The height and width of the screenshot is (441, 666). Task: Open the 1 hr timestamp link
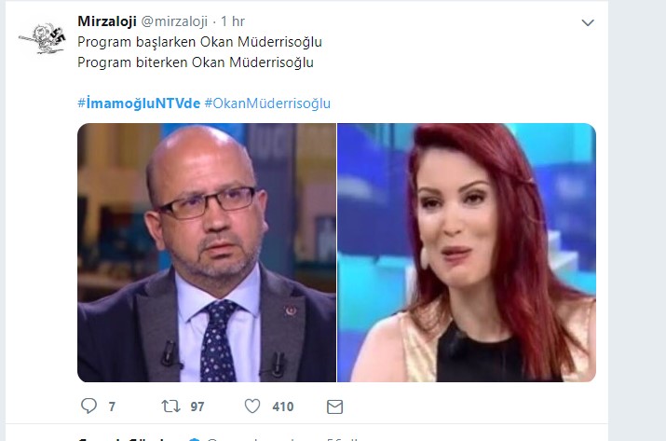point(233,21)
